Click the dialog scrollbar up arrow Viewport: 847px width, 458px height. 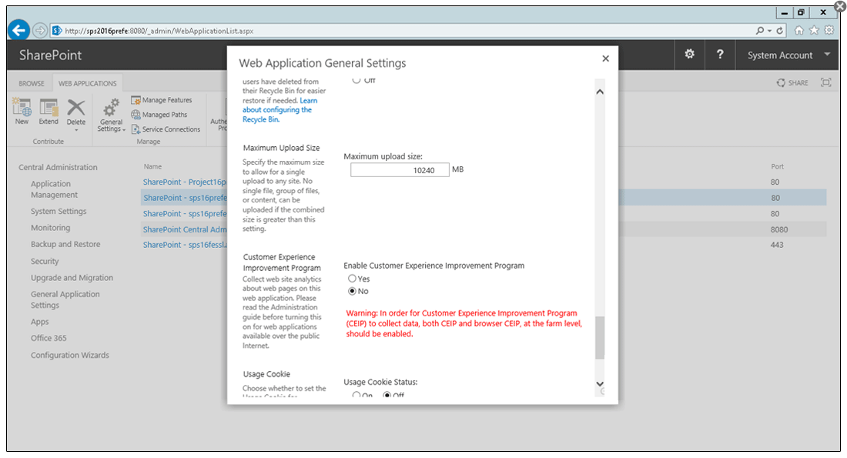[600, 92]
